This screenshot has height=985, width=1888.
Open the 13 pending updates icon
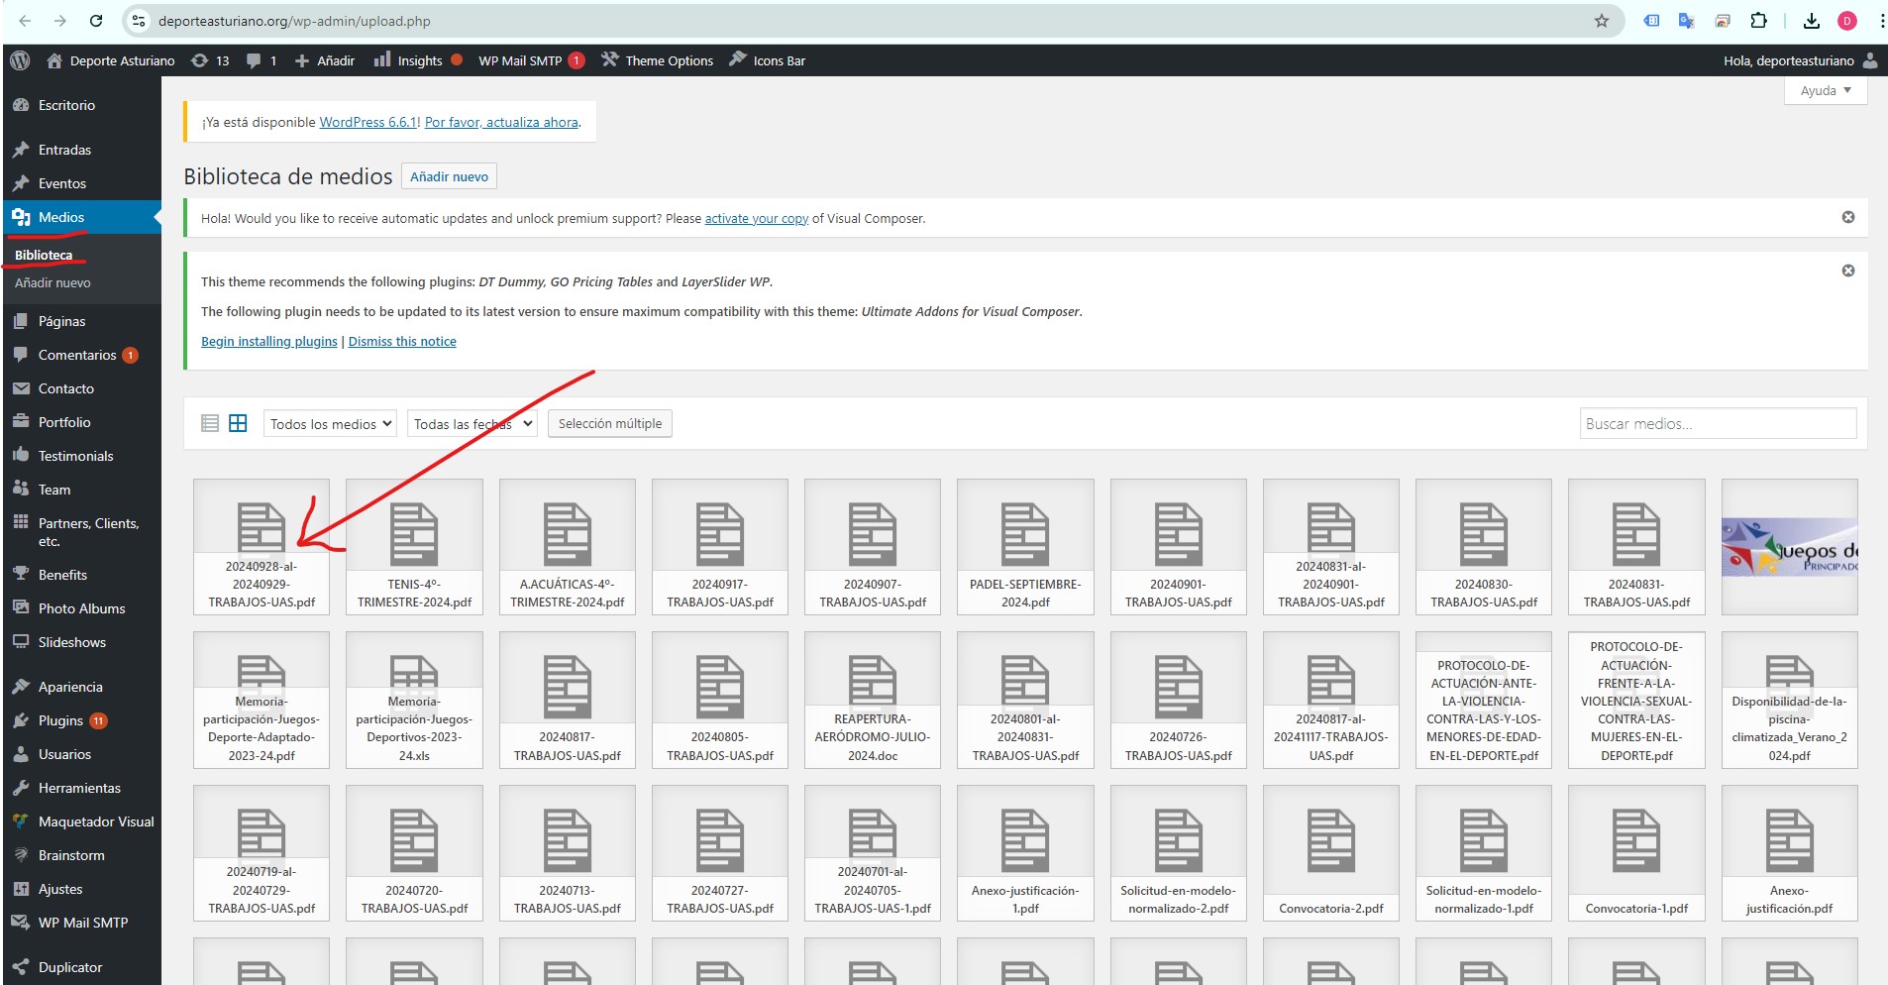(210, 60)
